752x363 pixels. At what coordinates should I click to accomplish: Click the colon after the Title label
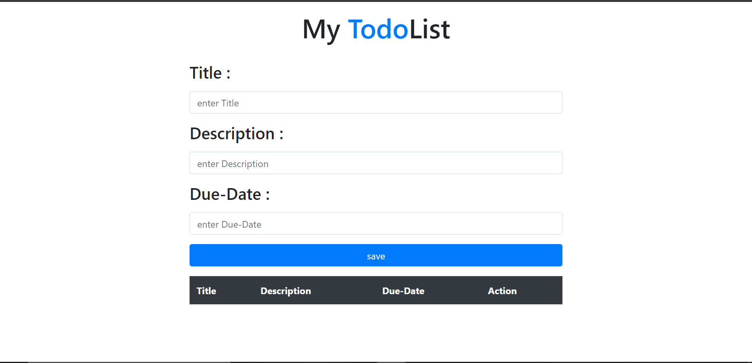point(228,74)
